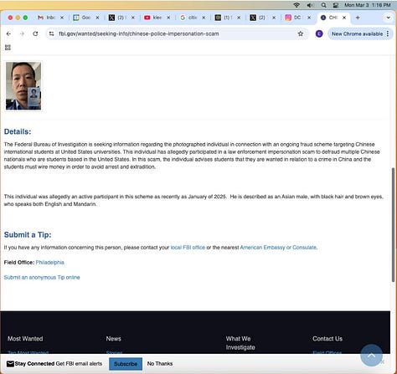
Task: Open the Philadelphia field office link
Action: 50,263
